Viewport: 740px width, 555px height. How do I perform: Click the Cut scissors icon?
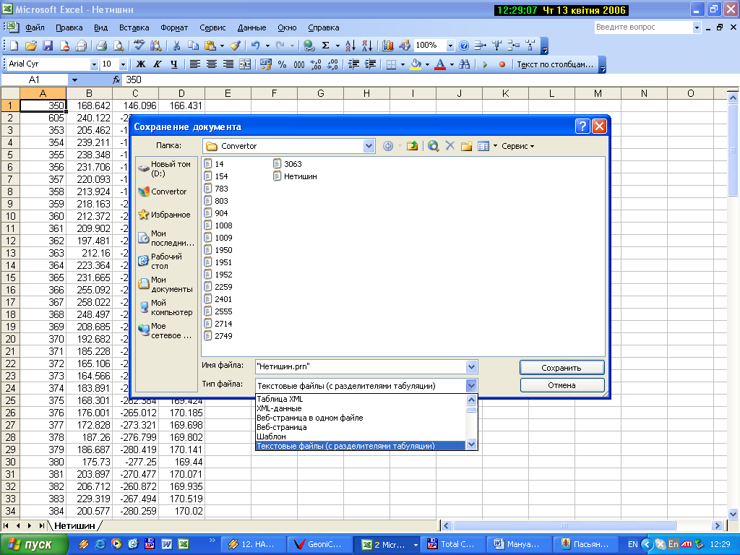click(x=176, y=46)
